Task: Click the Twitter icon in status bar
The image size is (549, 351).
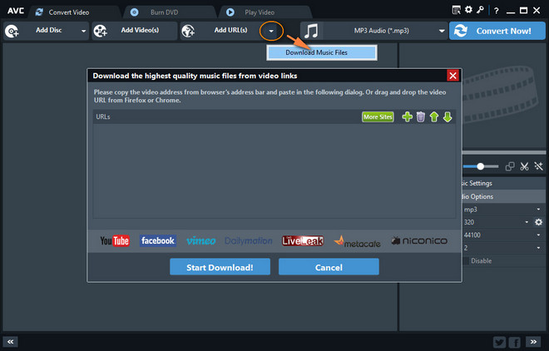Action: [500, 342]
